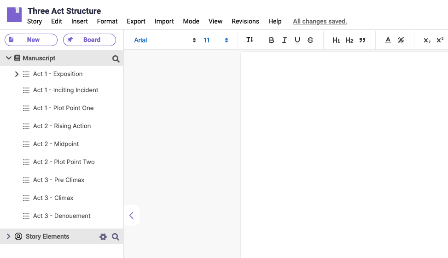Select Act 1 - Exposition chapter
448x258 pixels.
(x=58, y=74)
